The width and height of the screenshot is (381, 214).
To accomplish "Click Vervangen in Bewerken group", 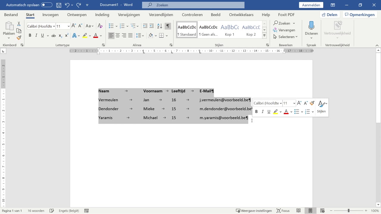I will pos(284,30).
